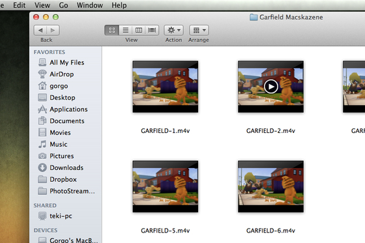Click the SHARED sidebar section header
365x243 pixels.
(x=45, y=205)
